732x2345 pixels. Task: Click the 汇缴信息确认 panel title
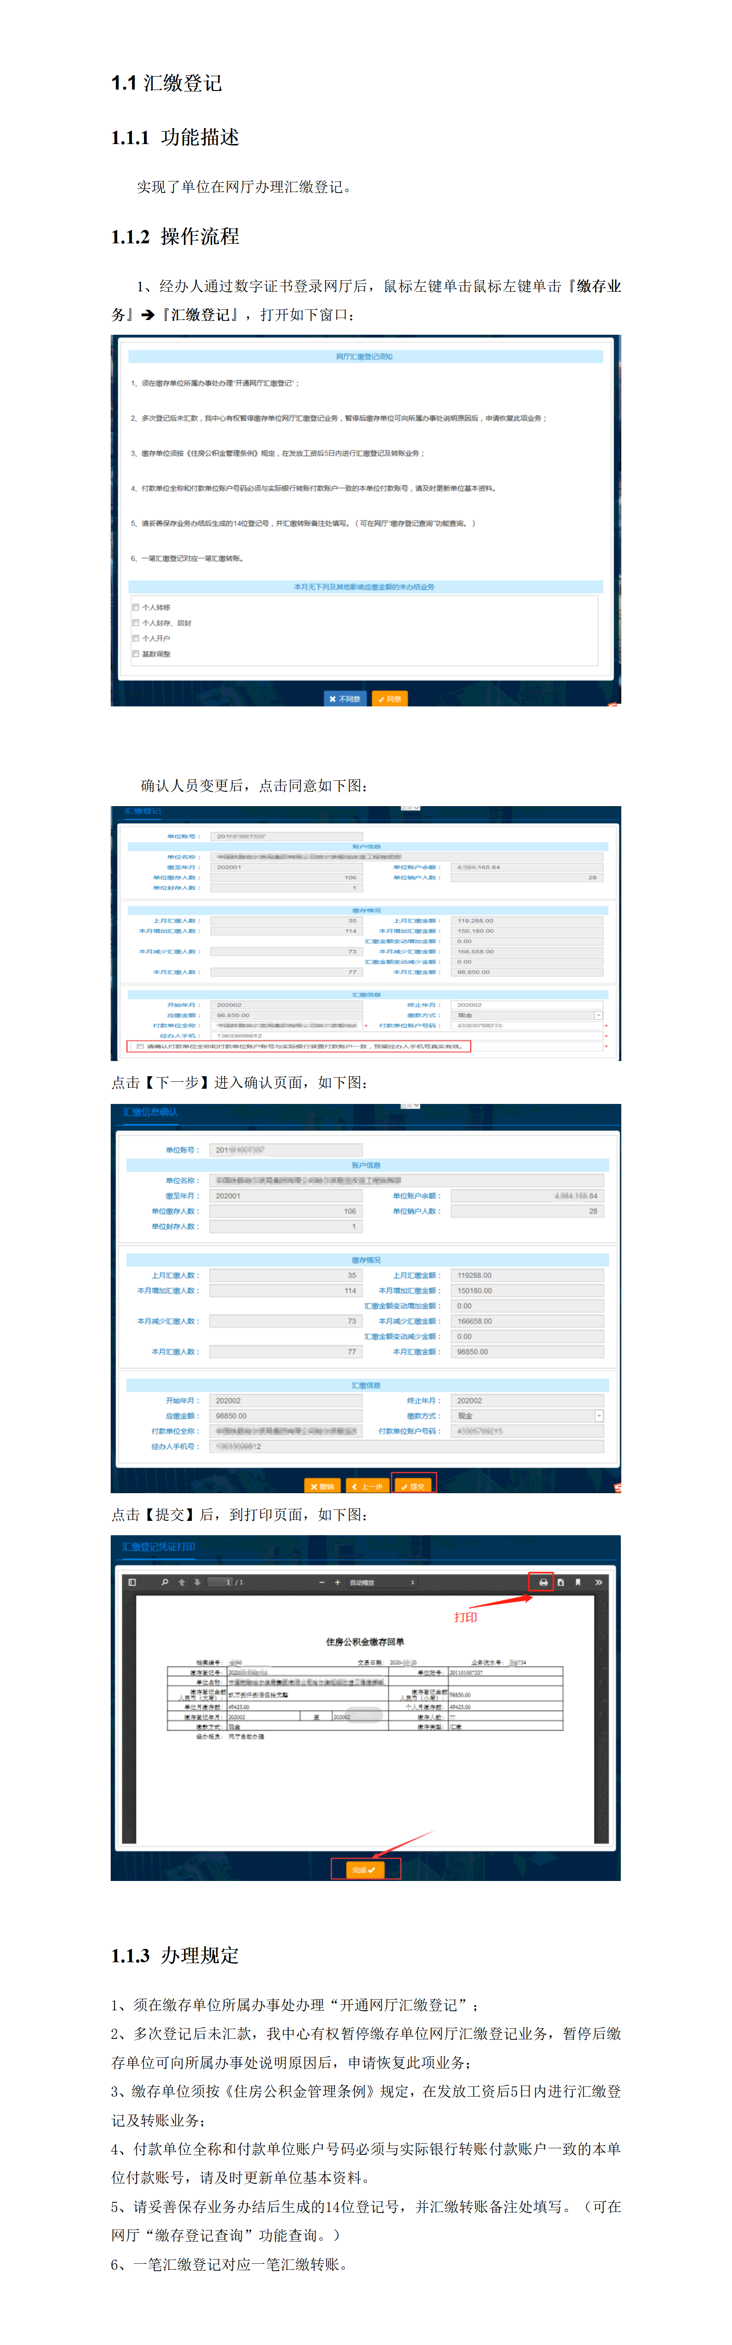[151, 1112]
